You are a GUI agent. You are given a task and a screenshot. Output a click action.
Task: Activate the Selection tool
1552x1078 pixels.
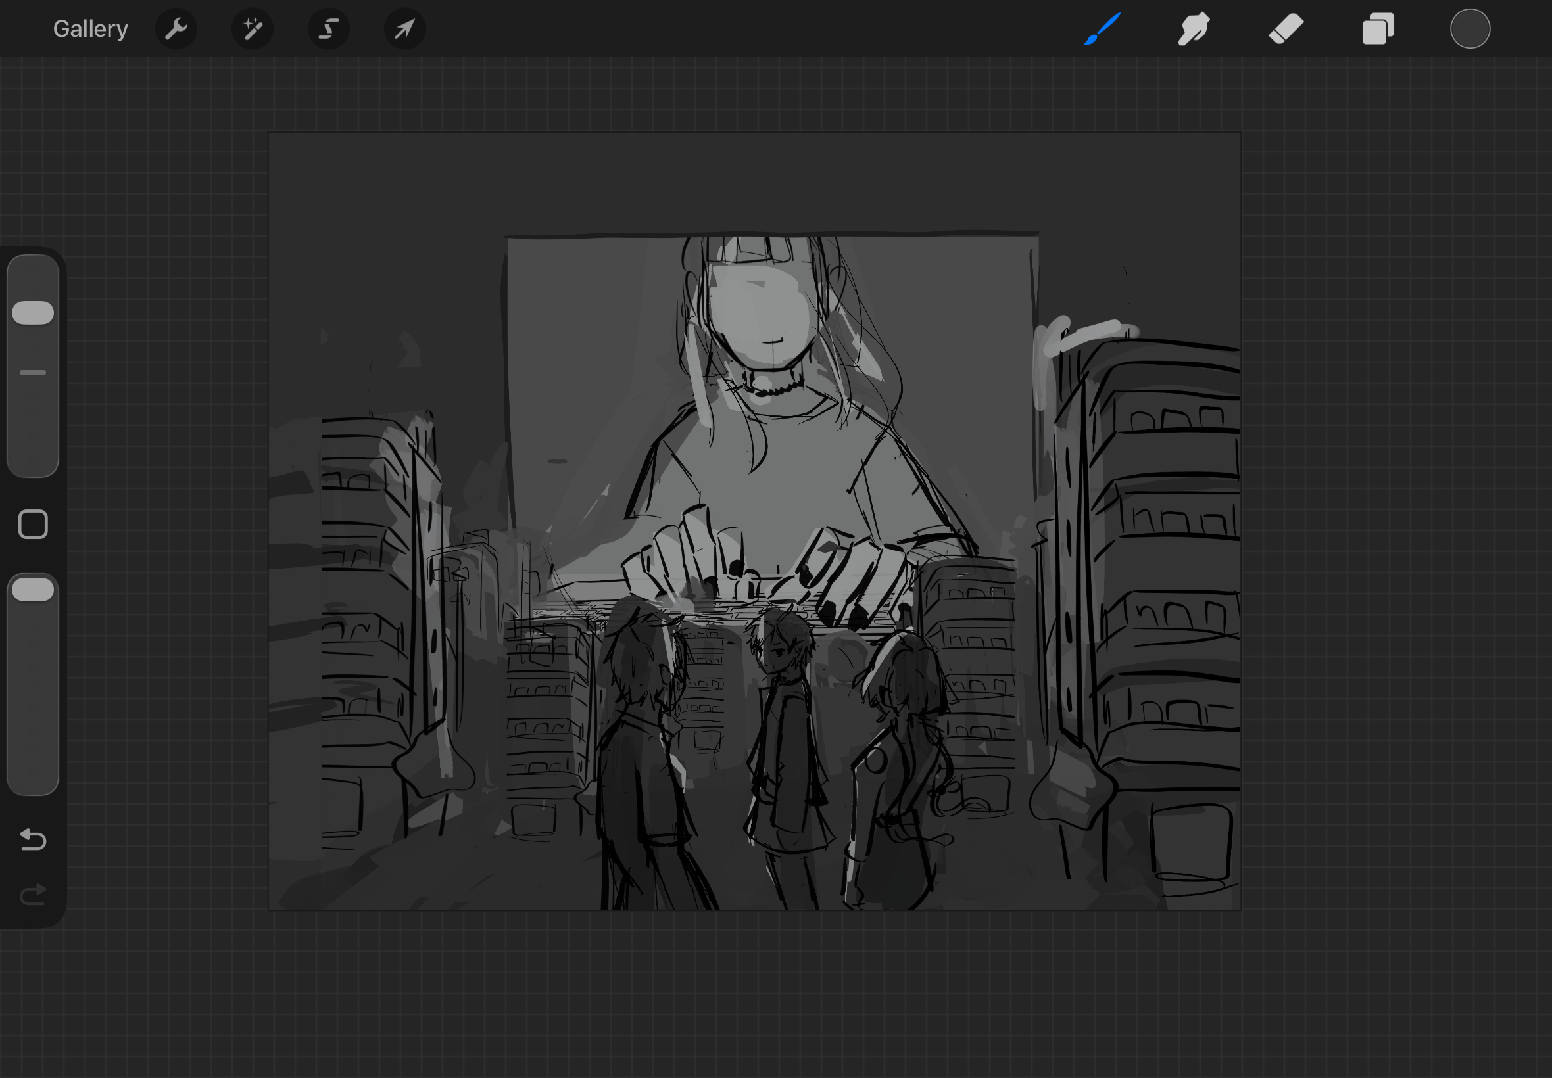(329, 29)
